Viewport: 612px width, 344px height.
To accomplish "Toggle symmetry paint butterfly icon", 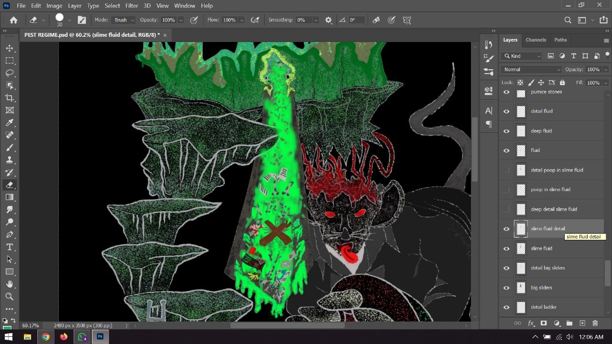I will pos(407,20).
